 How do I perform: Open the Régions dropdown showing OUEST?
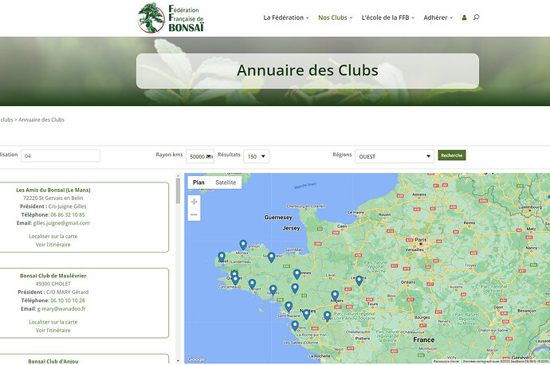coord(395,156)
